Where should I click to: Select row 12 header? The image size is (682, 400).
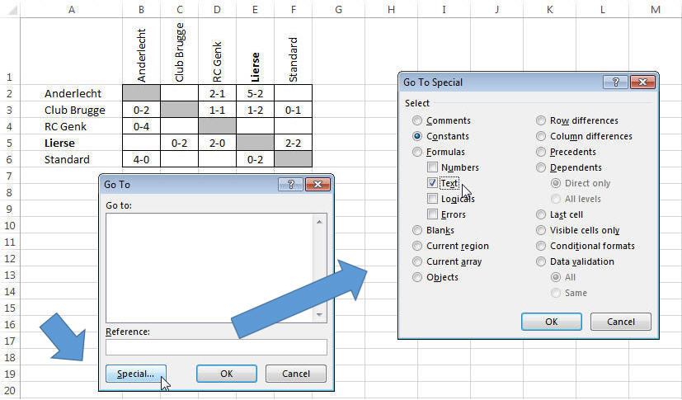(x=10, y=259)
